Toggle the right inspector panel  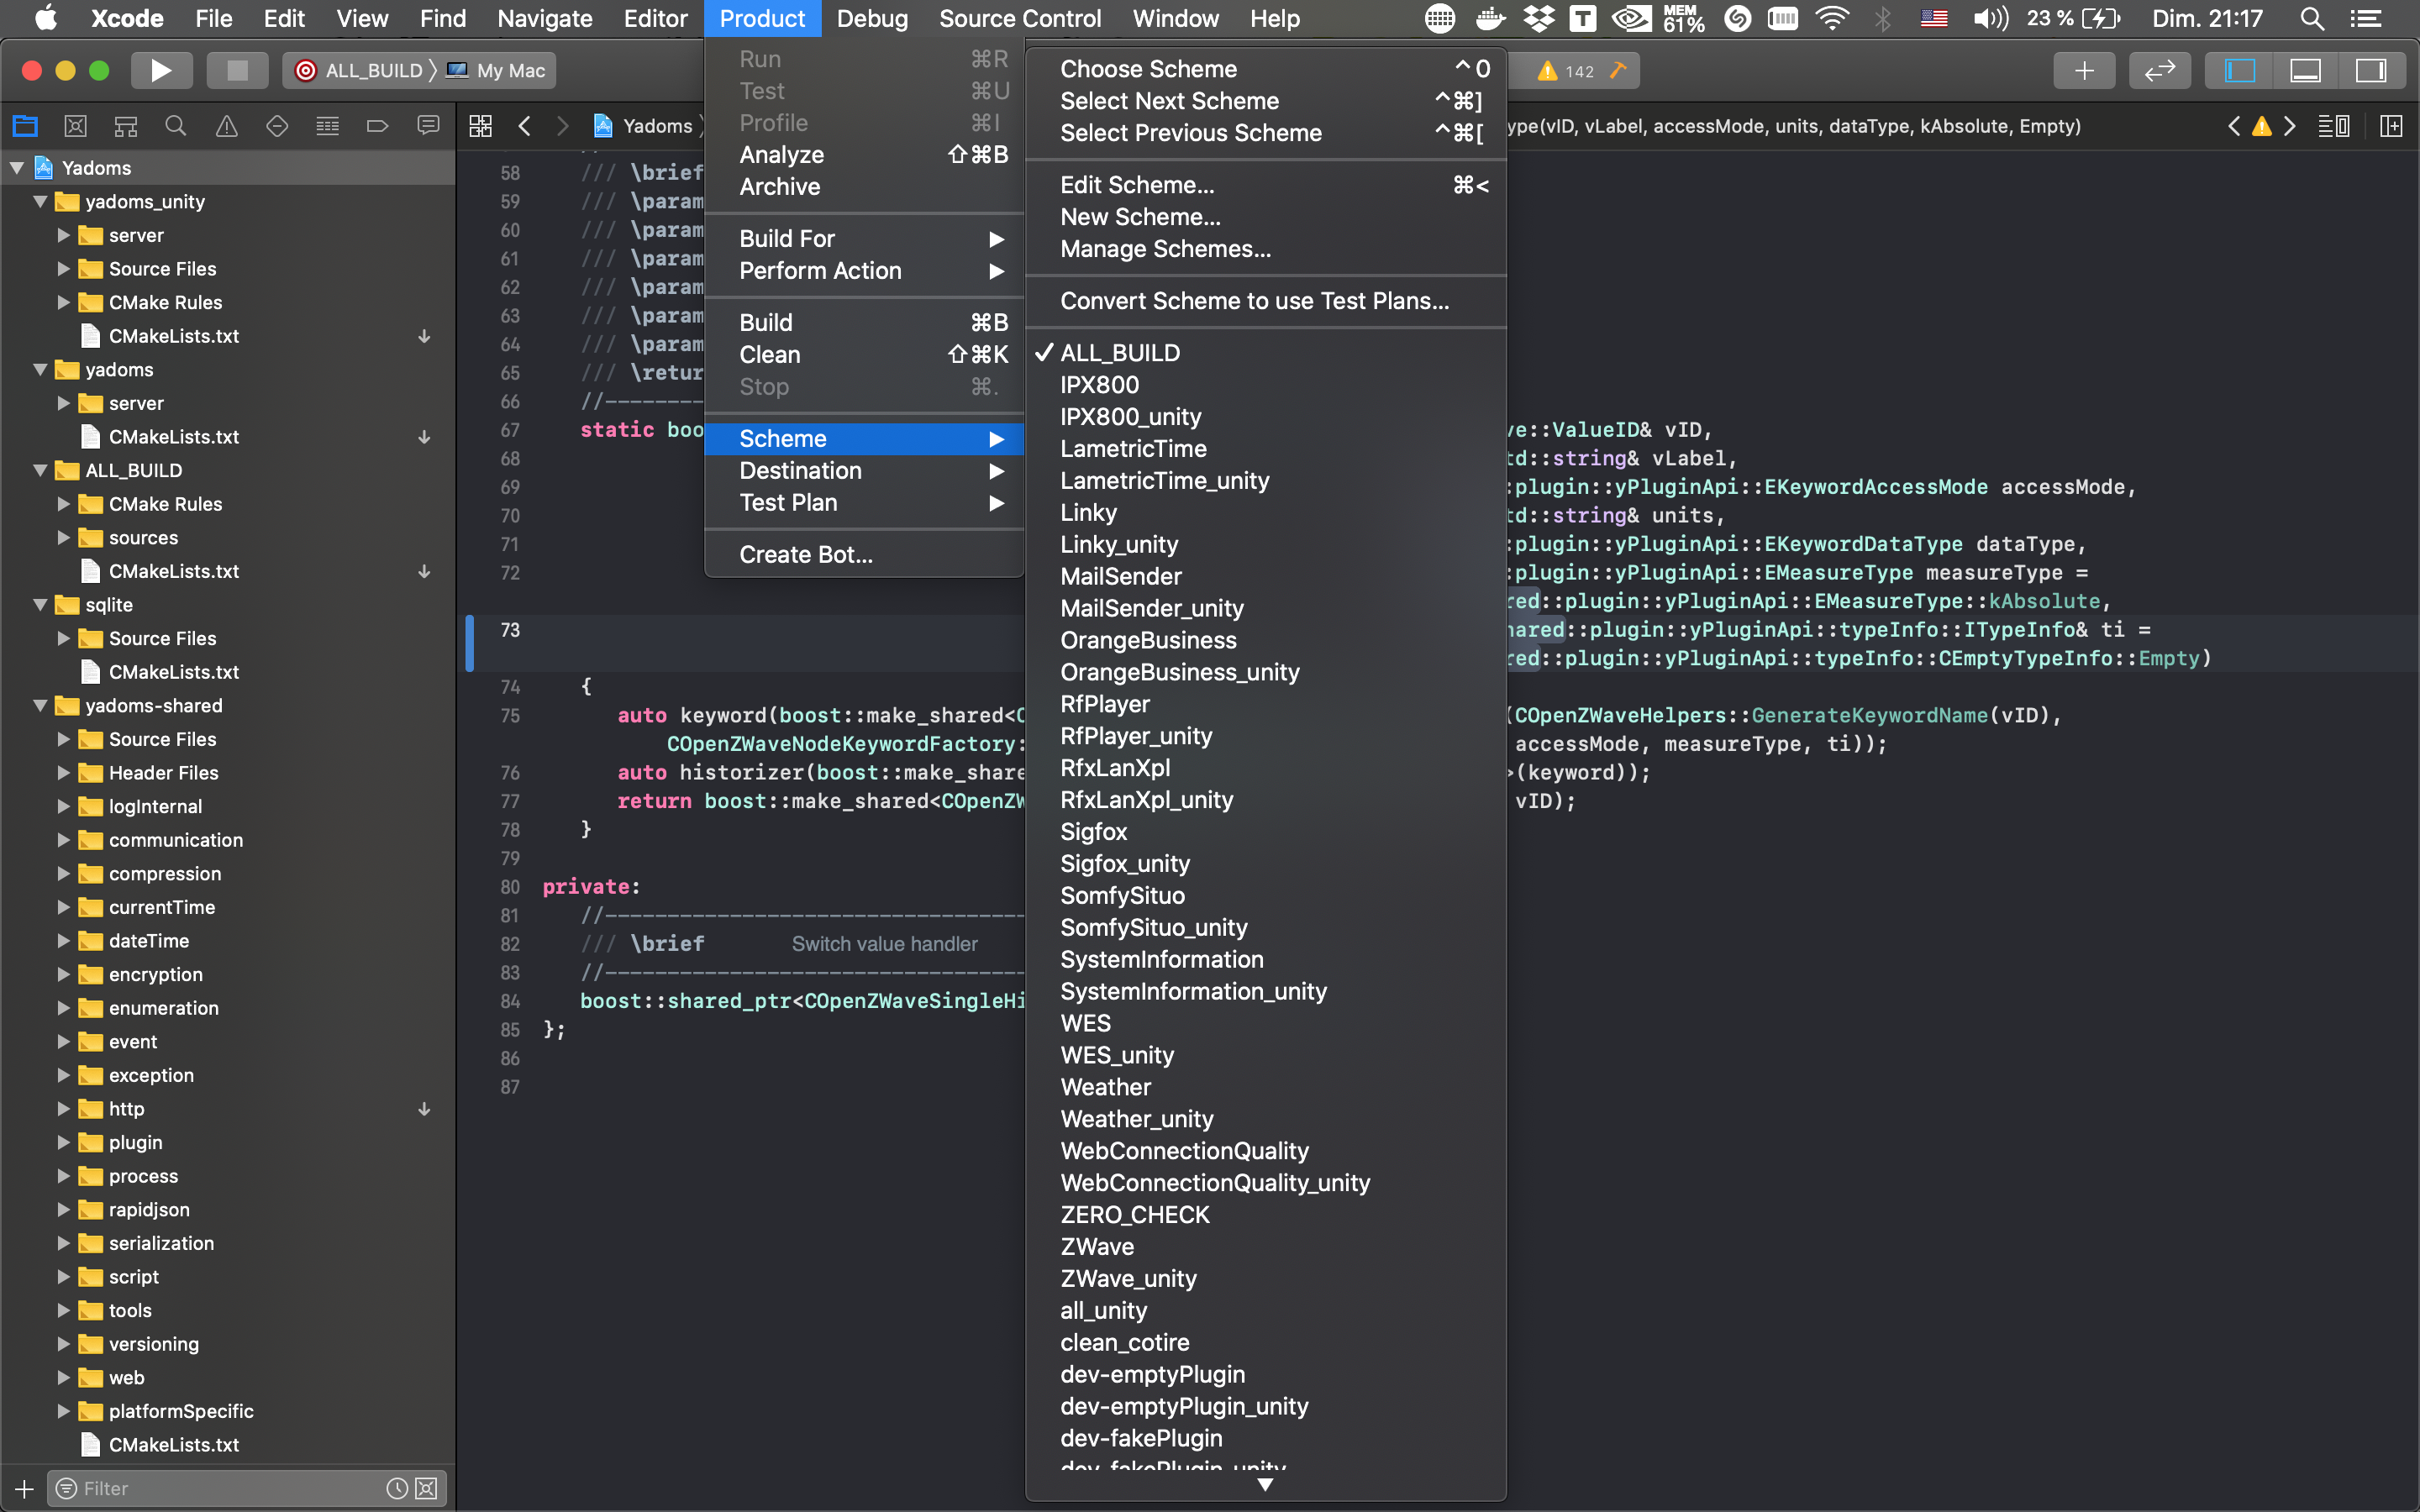tap(2371, 70)
